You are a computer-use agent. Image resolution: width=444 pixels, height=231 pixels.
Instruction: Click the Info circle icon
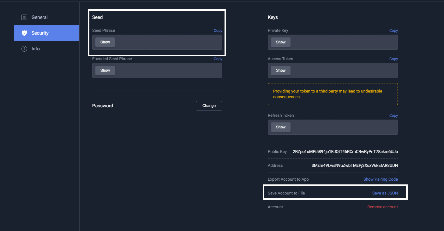[24, 49]
